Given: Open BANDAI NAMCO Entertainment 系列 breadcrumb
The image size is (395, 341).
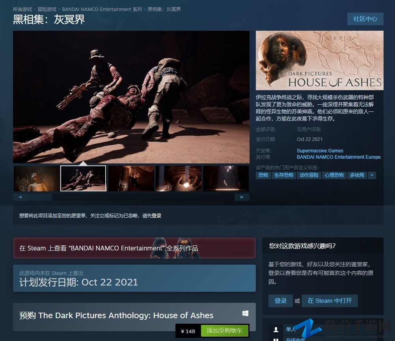Looking at the screenshot, I should 102,9.
